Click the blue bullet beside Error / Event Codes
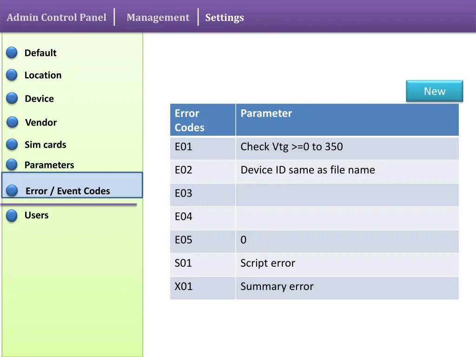This screenshot has width=476, height=357. point(13,191)
